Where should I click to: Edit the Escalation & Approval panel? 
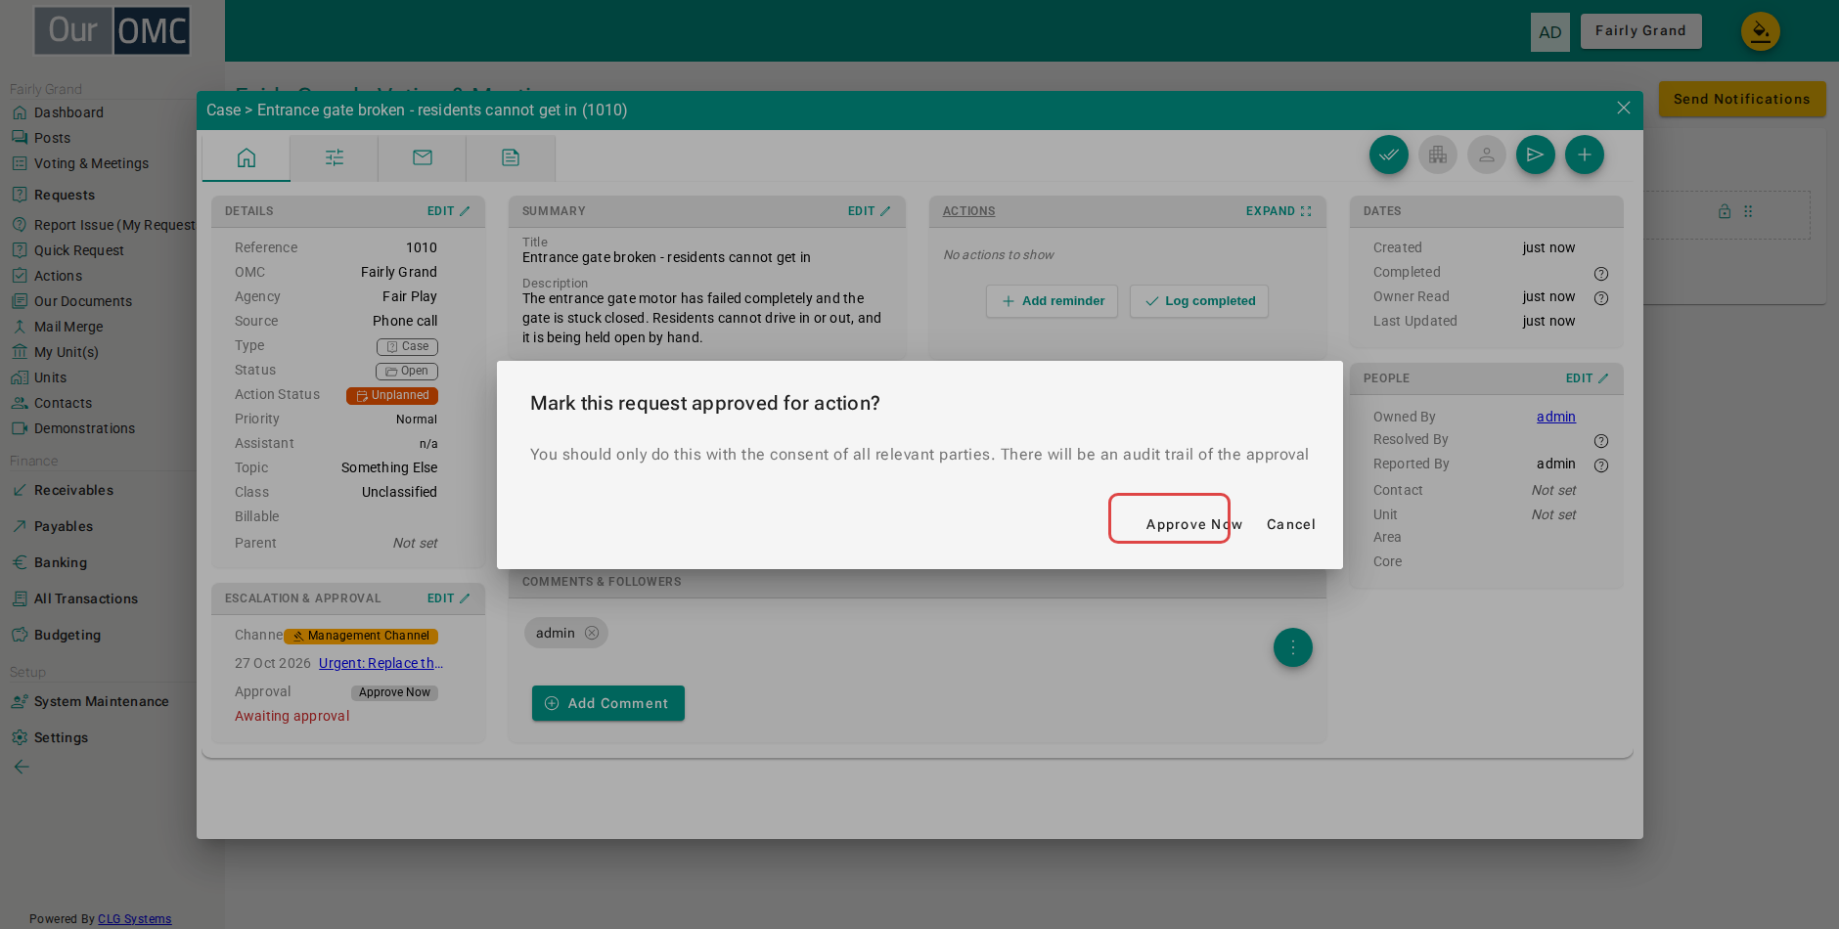pos(448,598)
